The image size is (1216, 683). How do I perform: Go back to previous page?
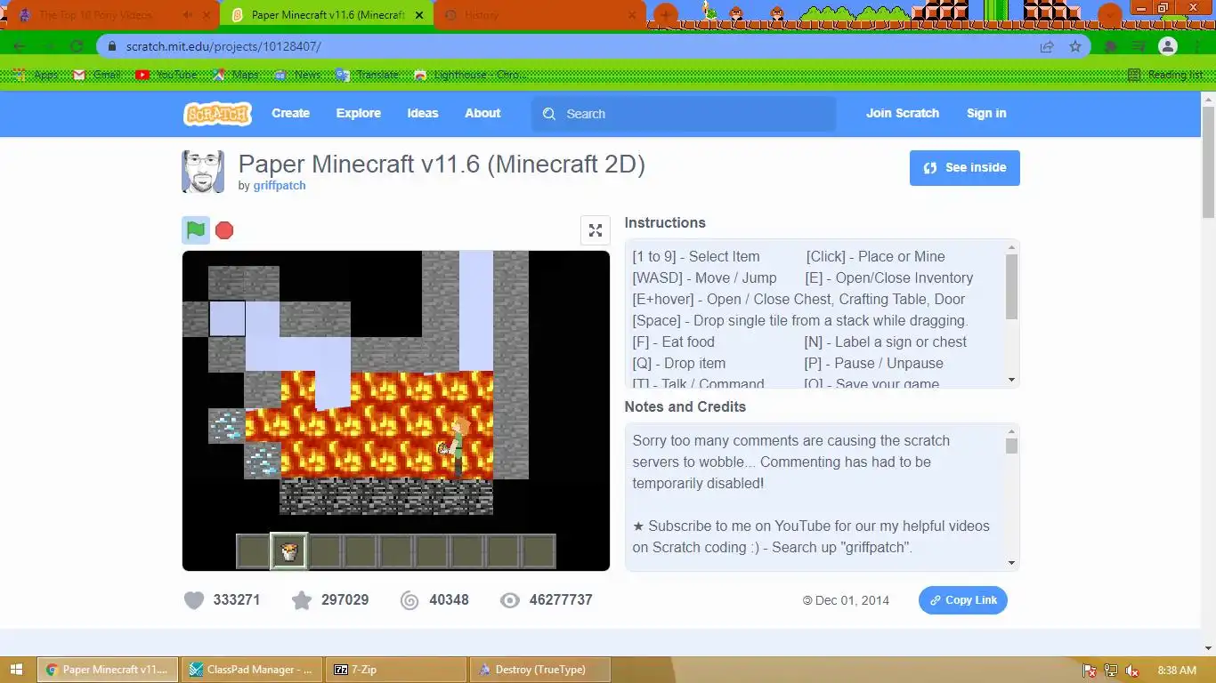click(x=20, y=46)
